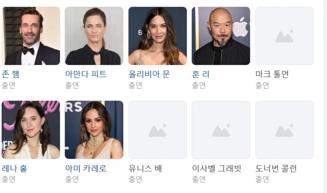This screenshot has width=327, height=193.
Task: Open the 아미 카레로 cast photo
Action: point(94,130)
